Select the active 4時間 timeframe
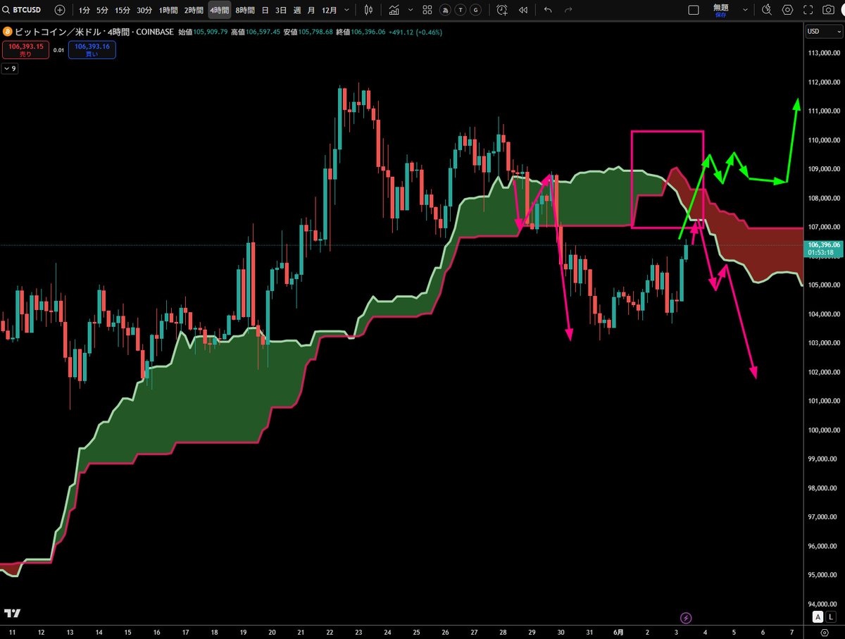This screenshot has width=845, height=639. click(x=219, y=10)
